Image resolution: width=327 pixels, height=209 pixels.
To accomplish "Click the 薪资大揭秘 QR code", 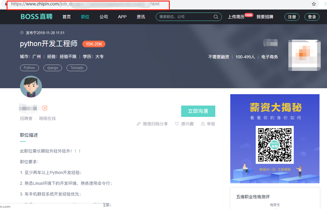I will tap(275, 145).
